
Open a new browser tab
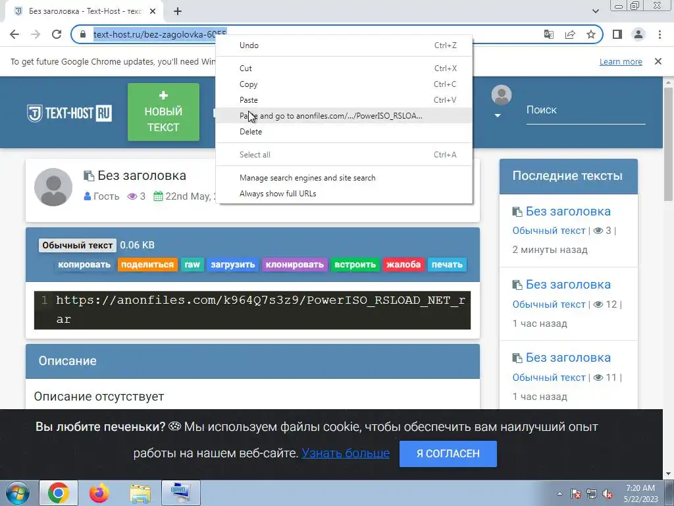click(x=178, y=11)
